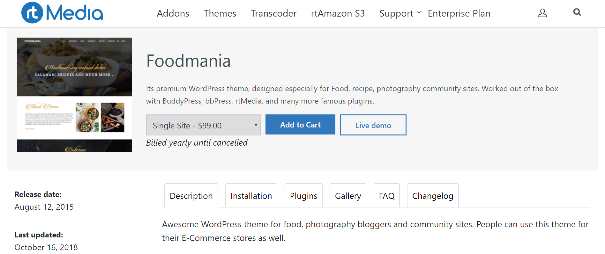Open the search icon
This screenshot has height=254, width=605.
[x=577, y=12]
